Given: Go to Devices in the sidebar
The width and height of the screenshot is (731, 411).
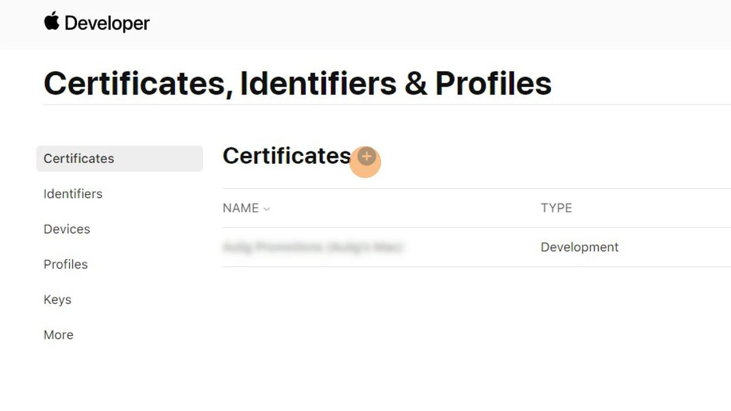Looking at the screenshot, I should point(67,229).
